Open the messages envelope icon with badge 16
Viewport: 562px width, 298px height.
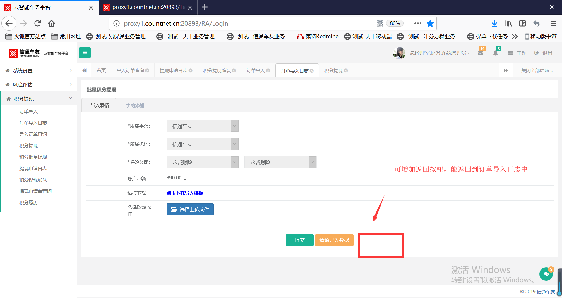pyautogui.click(x=480, y=53)
